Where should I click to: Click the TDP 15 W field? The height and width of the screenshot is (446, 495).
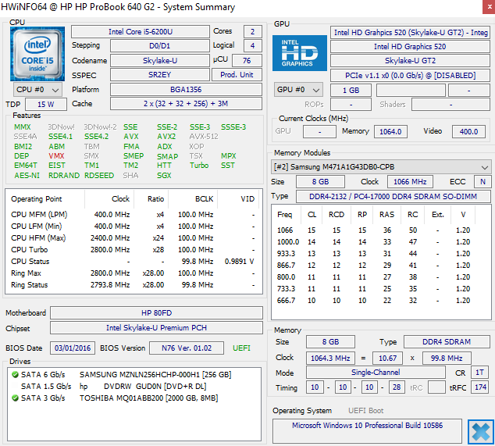pos(46,104)
